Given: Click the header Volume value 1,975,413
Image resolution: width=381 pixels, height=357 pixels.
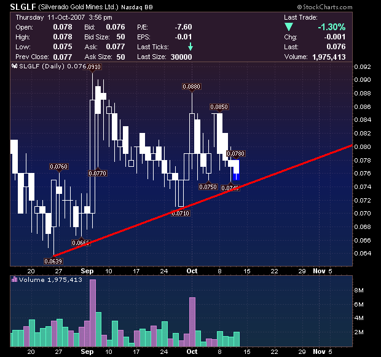Looking at the screenshot, I should tap(329, 57).
